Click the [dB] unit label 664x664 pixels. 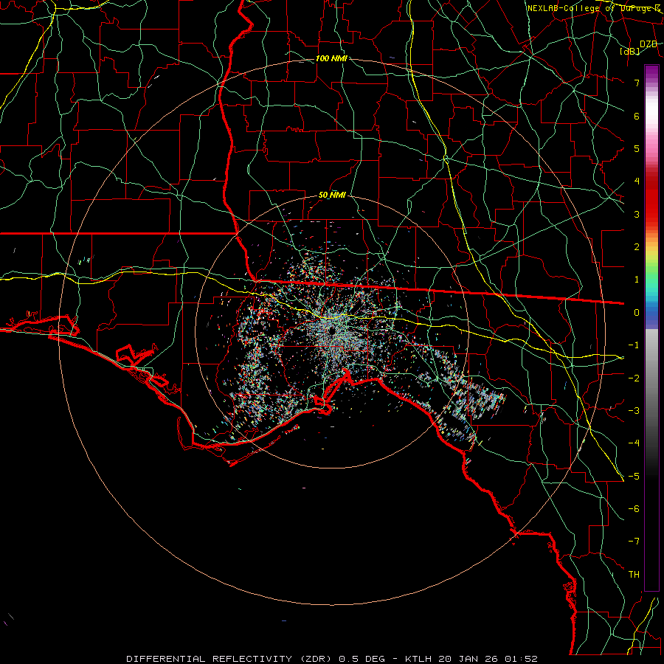(630, 51)
